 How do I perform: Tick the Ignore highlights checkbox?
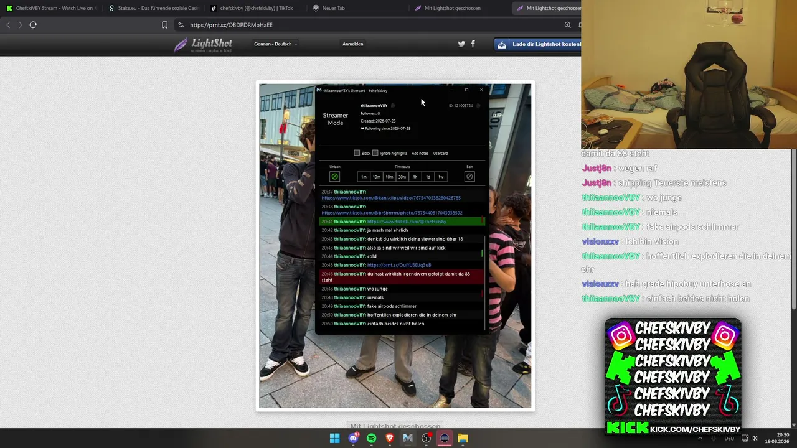(x=375, y=153)
